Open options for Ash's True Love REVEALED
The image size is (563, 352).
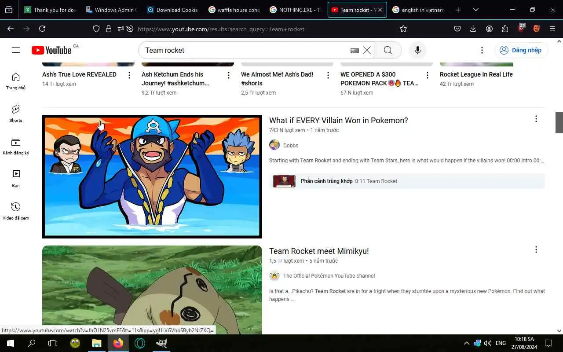[129, 75]
